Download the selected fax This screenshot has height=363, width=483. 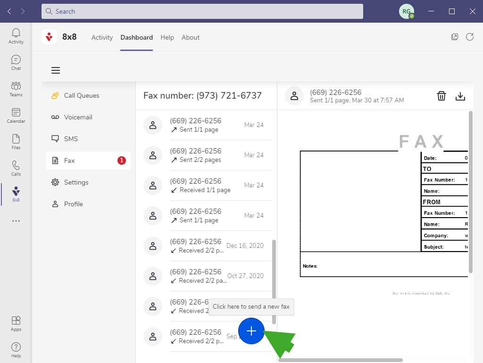pos(460,96)
